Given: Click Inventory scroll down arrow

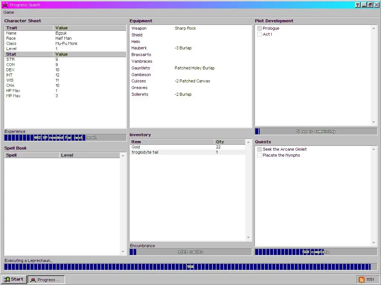Looking at the screenshot, I should click(248, 237).
